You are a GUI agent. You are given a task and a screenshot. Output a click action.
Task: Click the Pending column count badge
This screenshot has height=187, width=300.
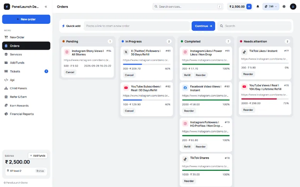(110, 41)
